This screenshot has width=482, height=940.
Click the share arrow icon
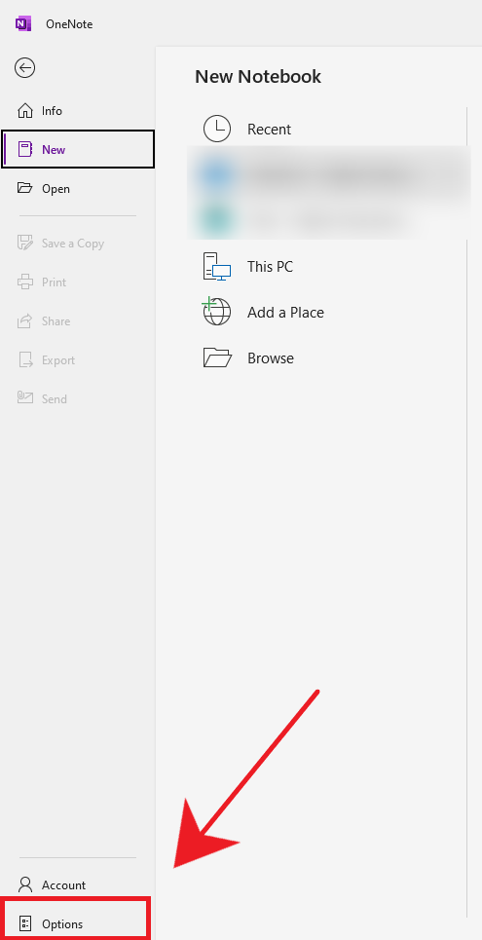pyautogui.click(x=25, y=320)
